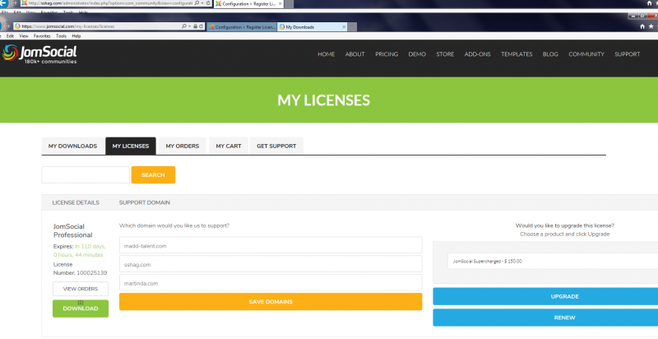Open the Edit menu
Viewport: 658px width, 339px height.
[x=10, y=36]
